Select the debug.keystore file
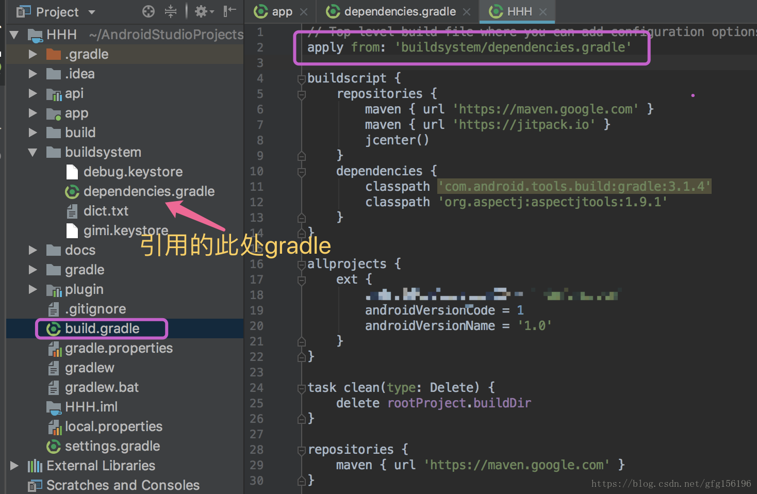This screenshot has width=757, height=494. tap(133, 172)
